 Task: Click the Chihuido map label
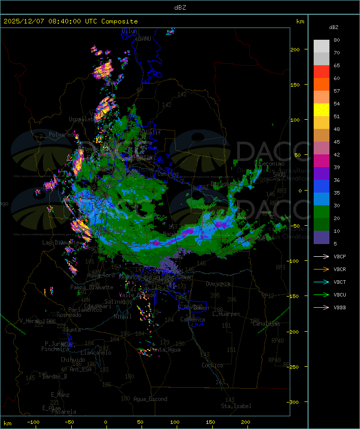pyautogui.click(x=73, y=360)
